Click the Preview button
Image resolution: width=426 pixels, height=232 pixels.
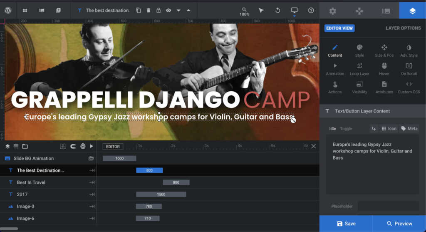click(x=399, y=224)
